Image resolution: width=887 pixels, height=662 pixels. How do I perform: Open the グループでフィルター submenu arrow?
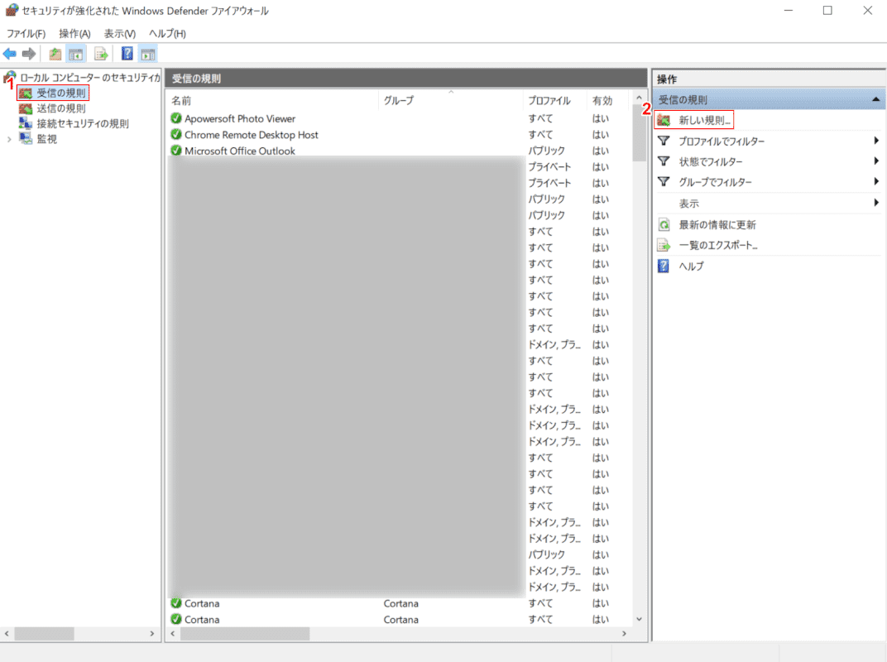click(x=876, y=181)
